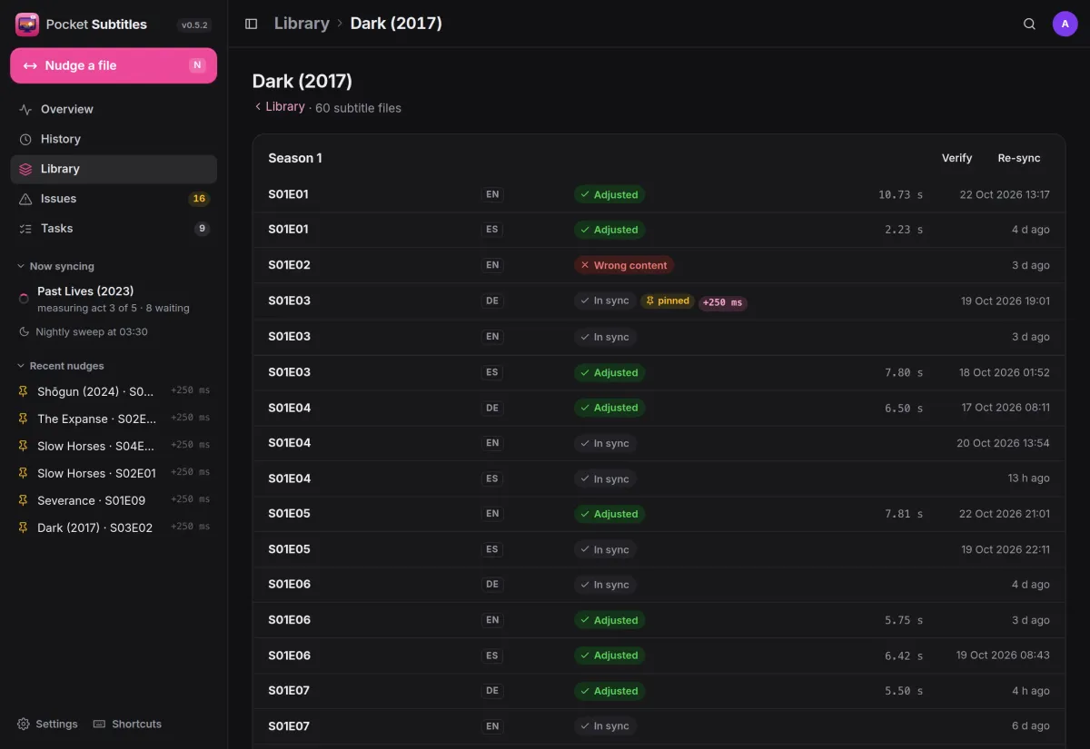Click the moon icon for Nightly sweep
Viewport: 1090px width, 749px height.
pyautogui.click(x=24, y=331)
